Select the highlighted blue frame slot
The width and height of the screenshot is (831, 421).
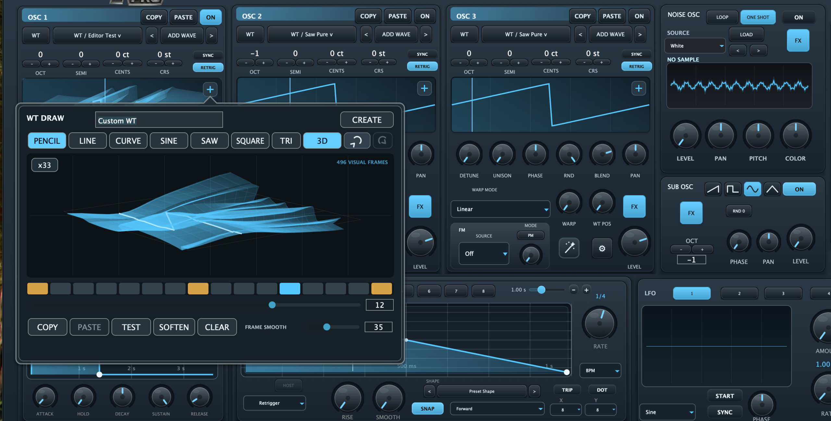[290, 289]
